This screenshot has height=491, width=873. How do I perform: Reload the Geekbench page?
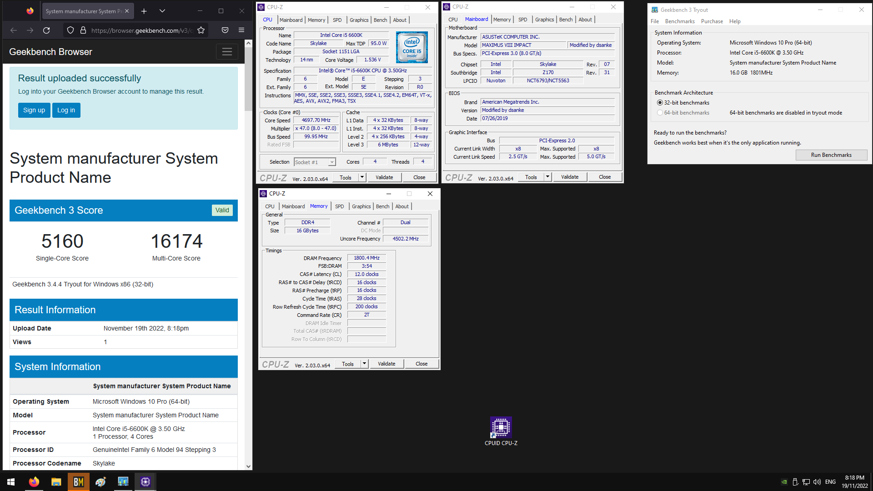(46, 30)
